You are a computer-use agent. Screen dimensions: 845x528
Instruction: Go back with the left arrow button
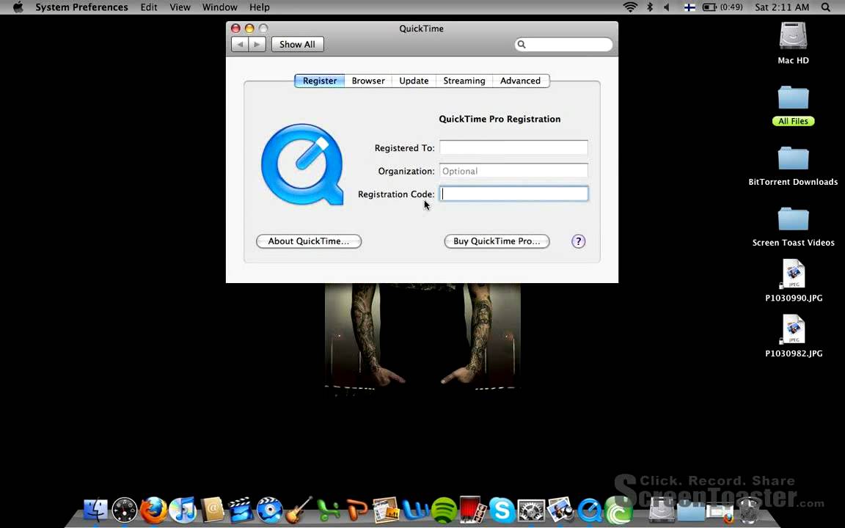tap(240, 44)
